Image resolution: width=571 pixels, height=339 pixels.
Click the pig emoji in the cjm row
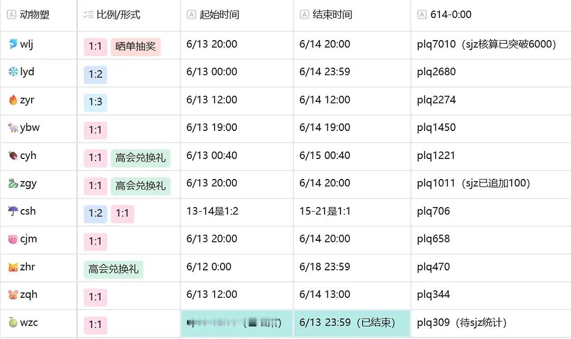click(x=13, y=239)
